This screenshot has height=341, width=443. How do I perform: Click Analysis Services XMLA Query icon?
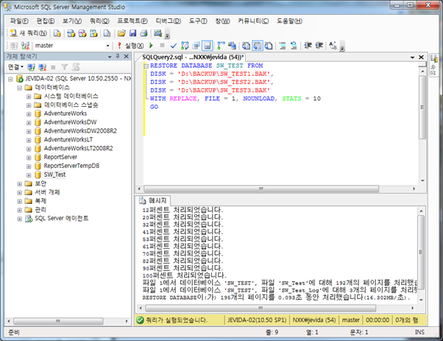(93, 33)
